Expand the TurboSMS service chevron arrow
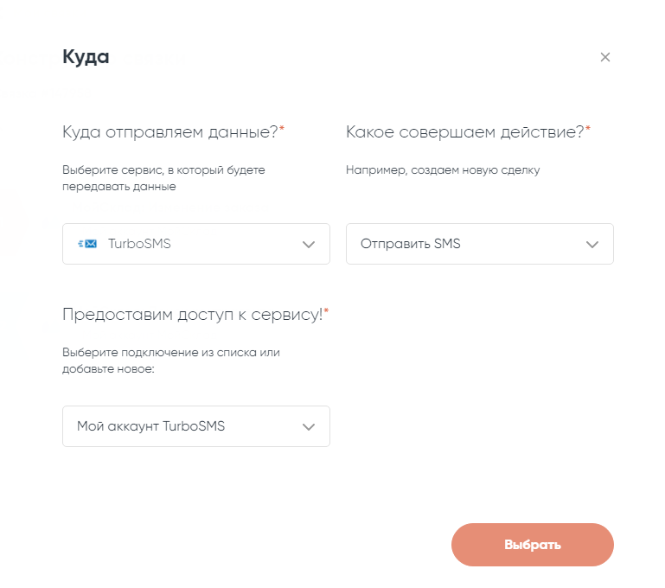 309,245
